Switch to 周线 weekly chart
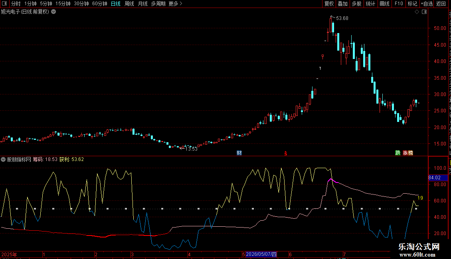This screenshot has width=451, height=259. 129,4
